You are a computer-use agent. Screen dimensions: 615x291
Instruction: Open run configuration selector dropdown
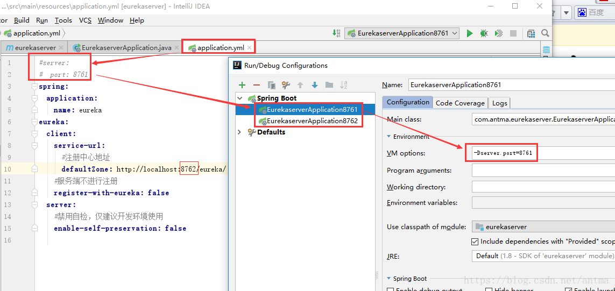pyautogui.click(x=402, y=33)
